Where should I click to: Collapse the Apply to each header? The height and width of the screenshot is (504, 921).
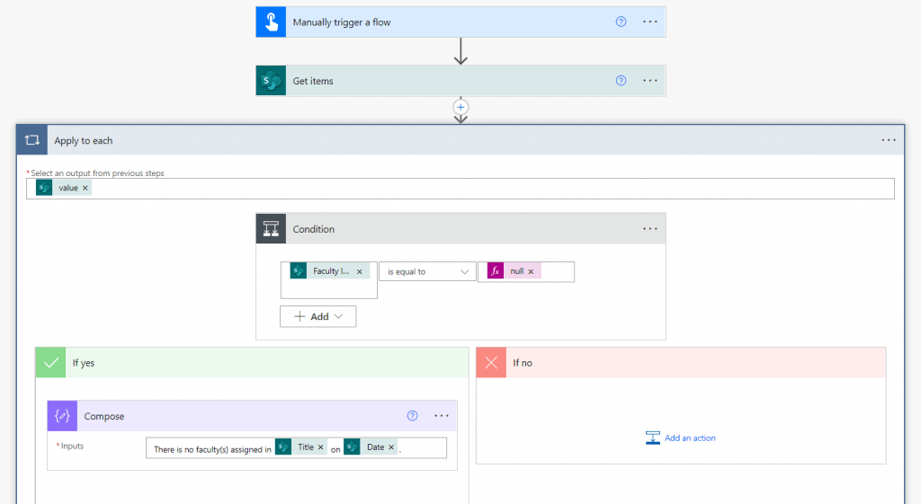pyautogui.click(x=460, y=140)
